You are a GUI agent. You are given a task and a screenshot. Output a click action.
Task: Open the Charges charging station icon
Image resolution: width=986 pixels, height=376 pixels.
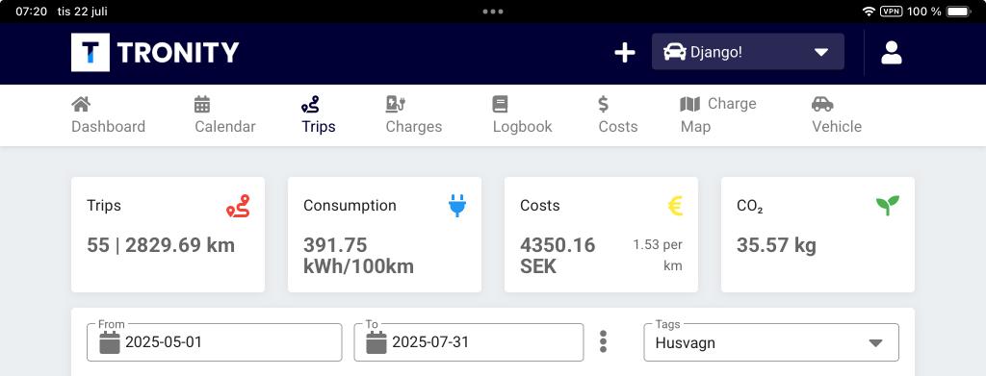pyautogui.click(x=396, y=104)
